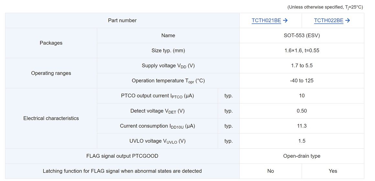Select the PTCO output current label
Viewport: 375px width, 181px height.
click(158, 96)
